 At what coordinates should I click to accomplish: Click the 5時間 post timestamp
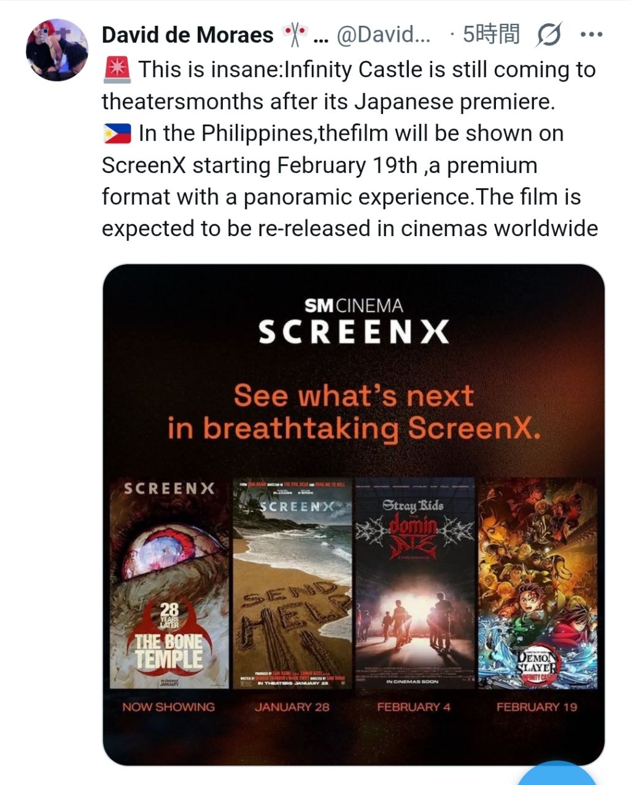(x=491, y=35)
